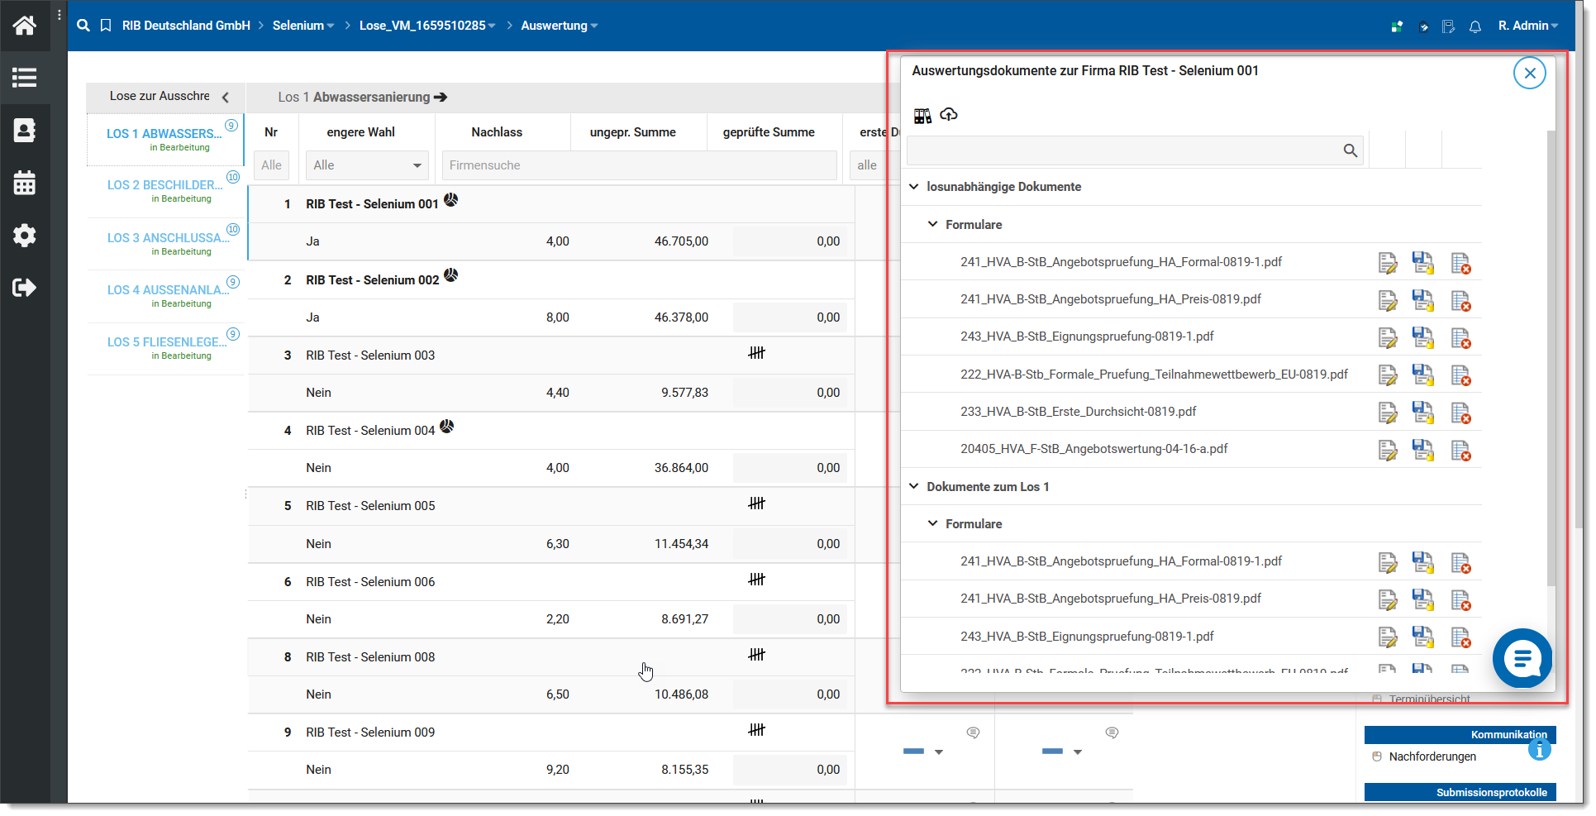Delete the 20405_HVA_F-StB_Angebotswertung document
Viewport: 1596px width, 816px height.
(x=1460, y=450)
